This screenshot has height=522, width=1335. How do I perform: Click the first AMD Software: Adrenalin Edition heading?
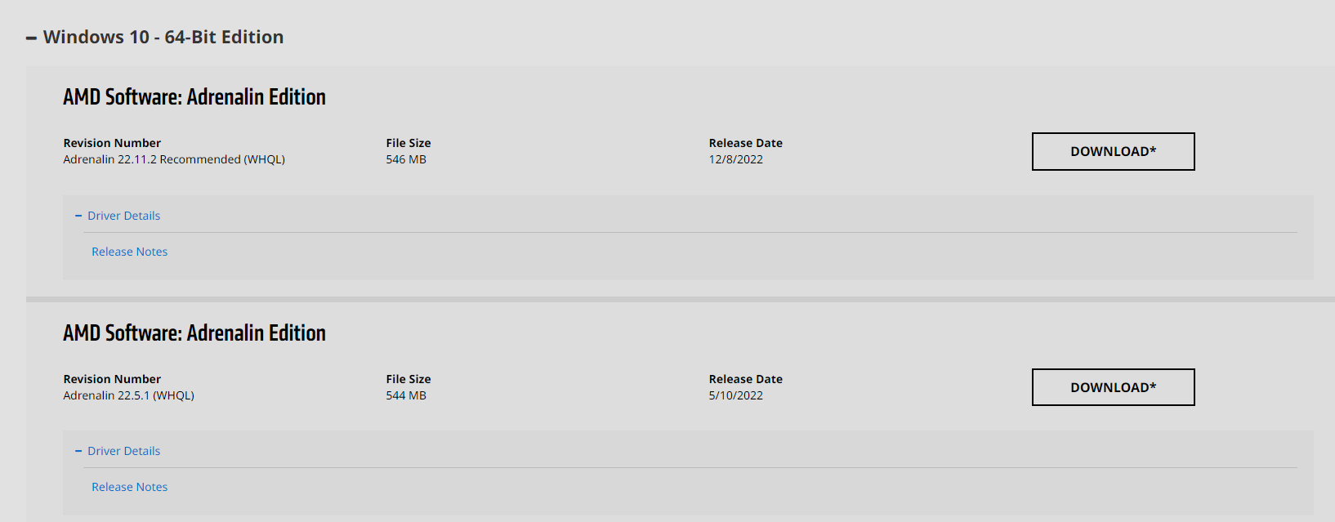pos(194,97)
